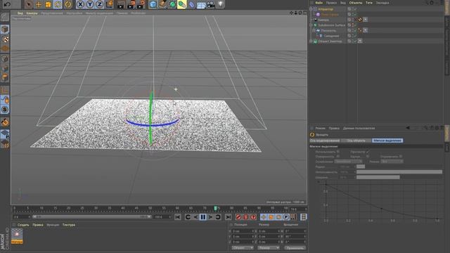Screen dimensions: 450x253
Task: Click the record keyframe red button
Action: point(238,217)
